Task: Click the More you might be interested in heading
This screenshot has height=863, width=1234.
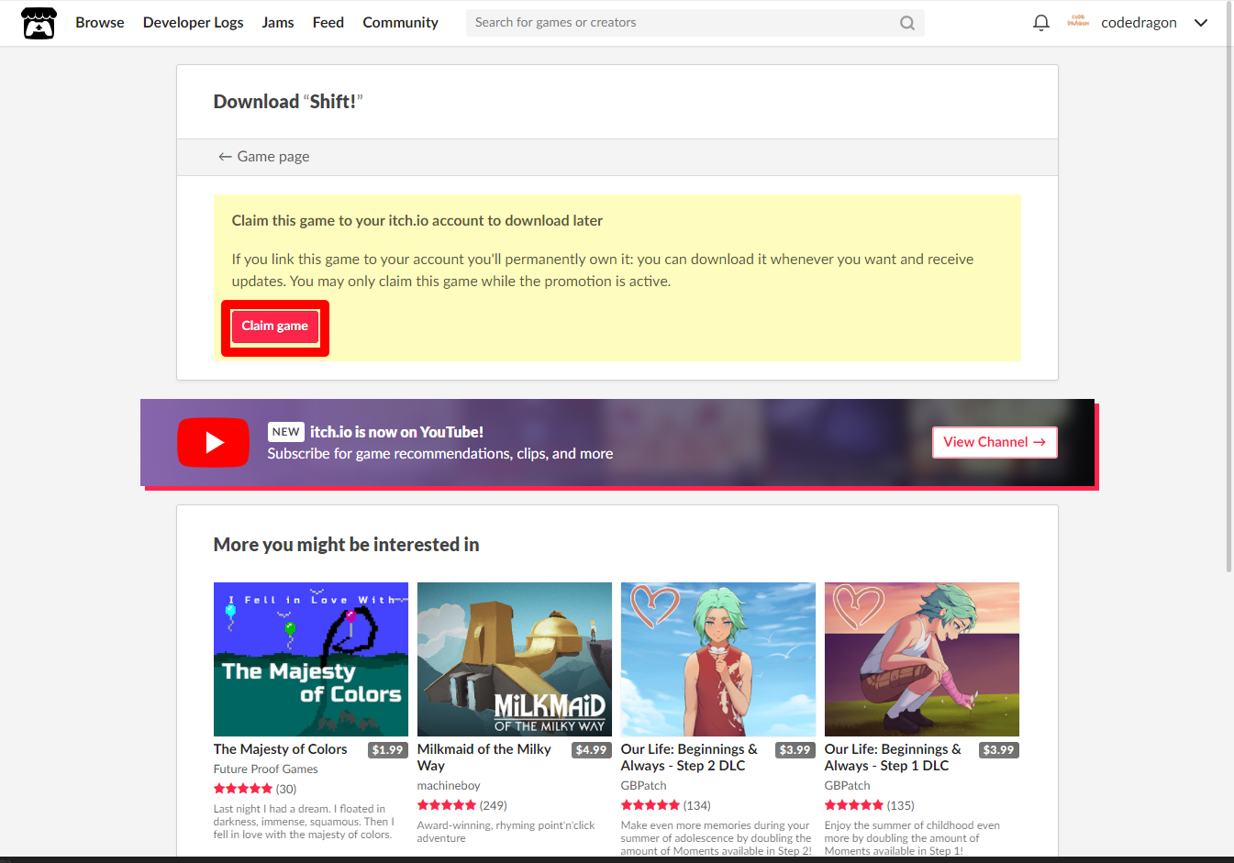Action: pyautogui.click(x=346, y=545)
